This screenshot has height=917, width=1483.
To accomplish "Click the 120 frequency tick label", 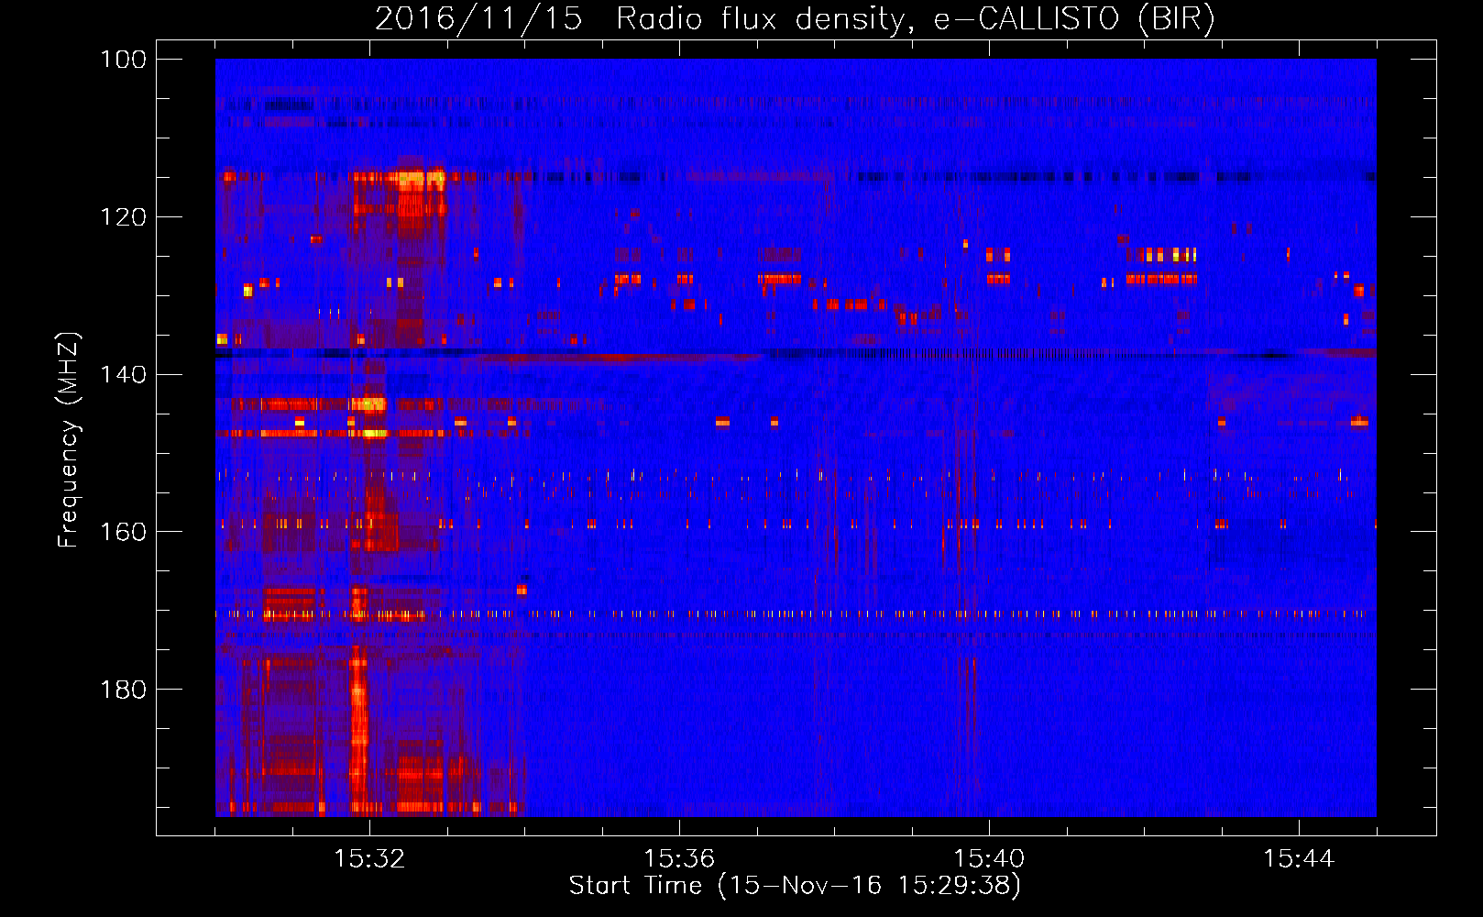I will coord(123,217).
